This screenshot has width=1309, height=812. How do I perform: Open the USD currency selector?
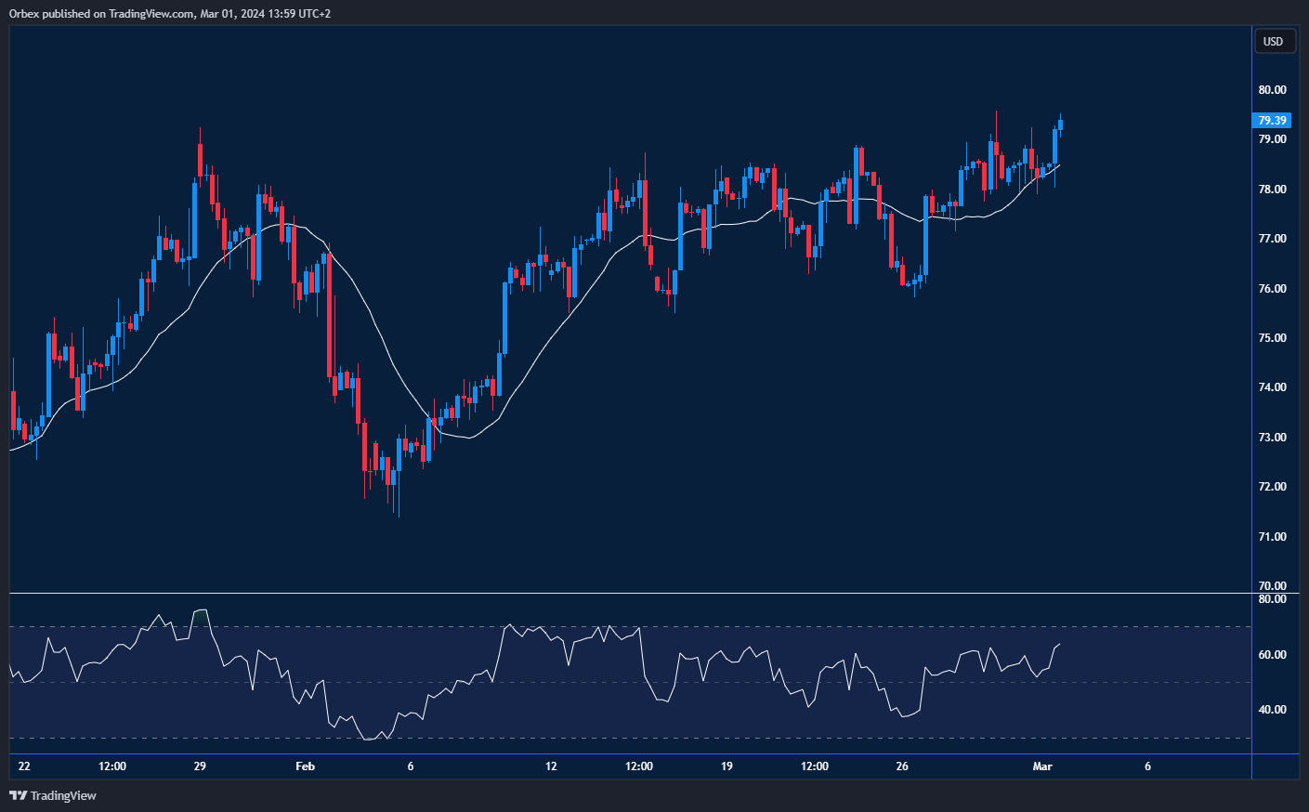[1273, 41]
